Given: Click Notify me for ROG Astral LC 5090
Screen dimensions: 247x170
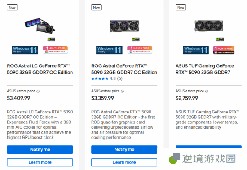Looking at the screenshot, I should 40,149.
